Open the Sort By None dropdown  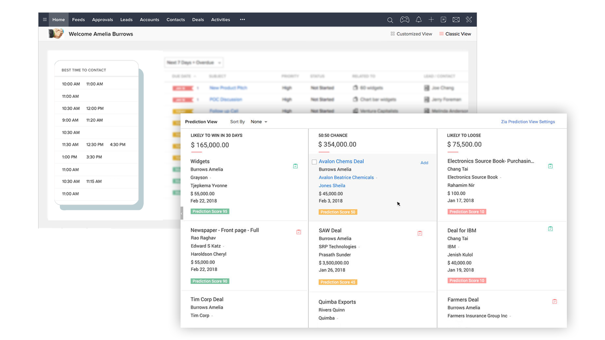(x=259, y=122)
